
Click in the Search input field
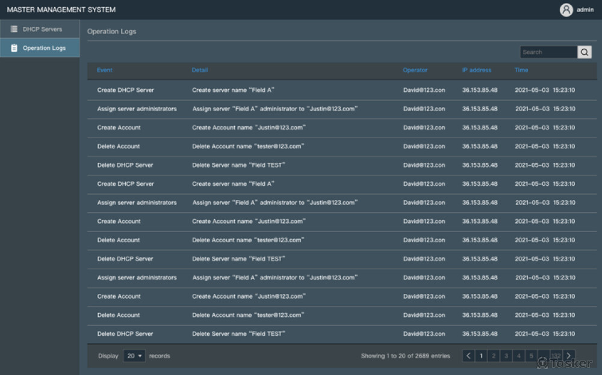point(548,52)
